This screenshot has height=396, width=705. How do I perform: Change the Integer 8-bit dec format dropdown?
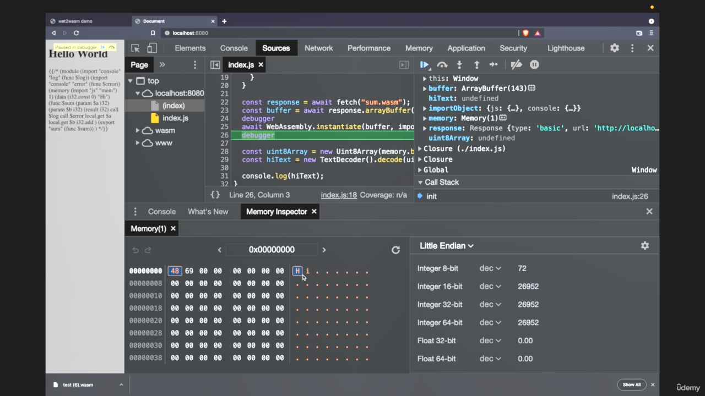coord(490,268)
